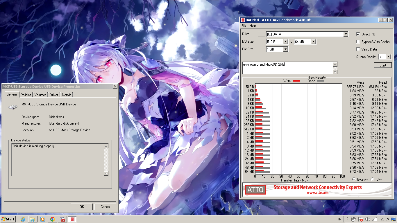Click the 32 MB write value 9.75 MB/s
Screen dimensions: 397x223
click(x=356, y=163)
